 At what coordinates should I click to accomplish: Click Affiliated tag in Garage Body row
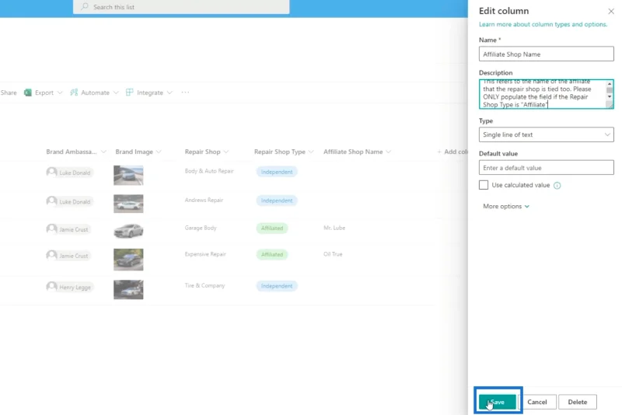point(271,228)
